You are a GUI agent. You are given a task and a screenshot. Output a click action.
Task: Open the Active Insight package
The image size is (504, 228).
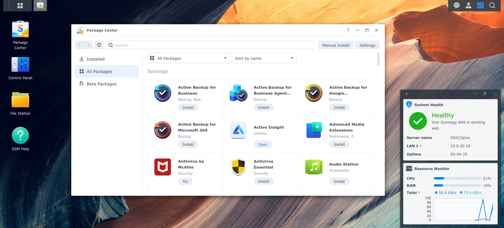coord(263,144)
